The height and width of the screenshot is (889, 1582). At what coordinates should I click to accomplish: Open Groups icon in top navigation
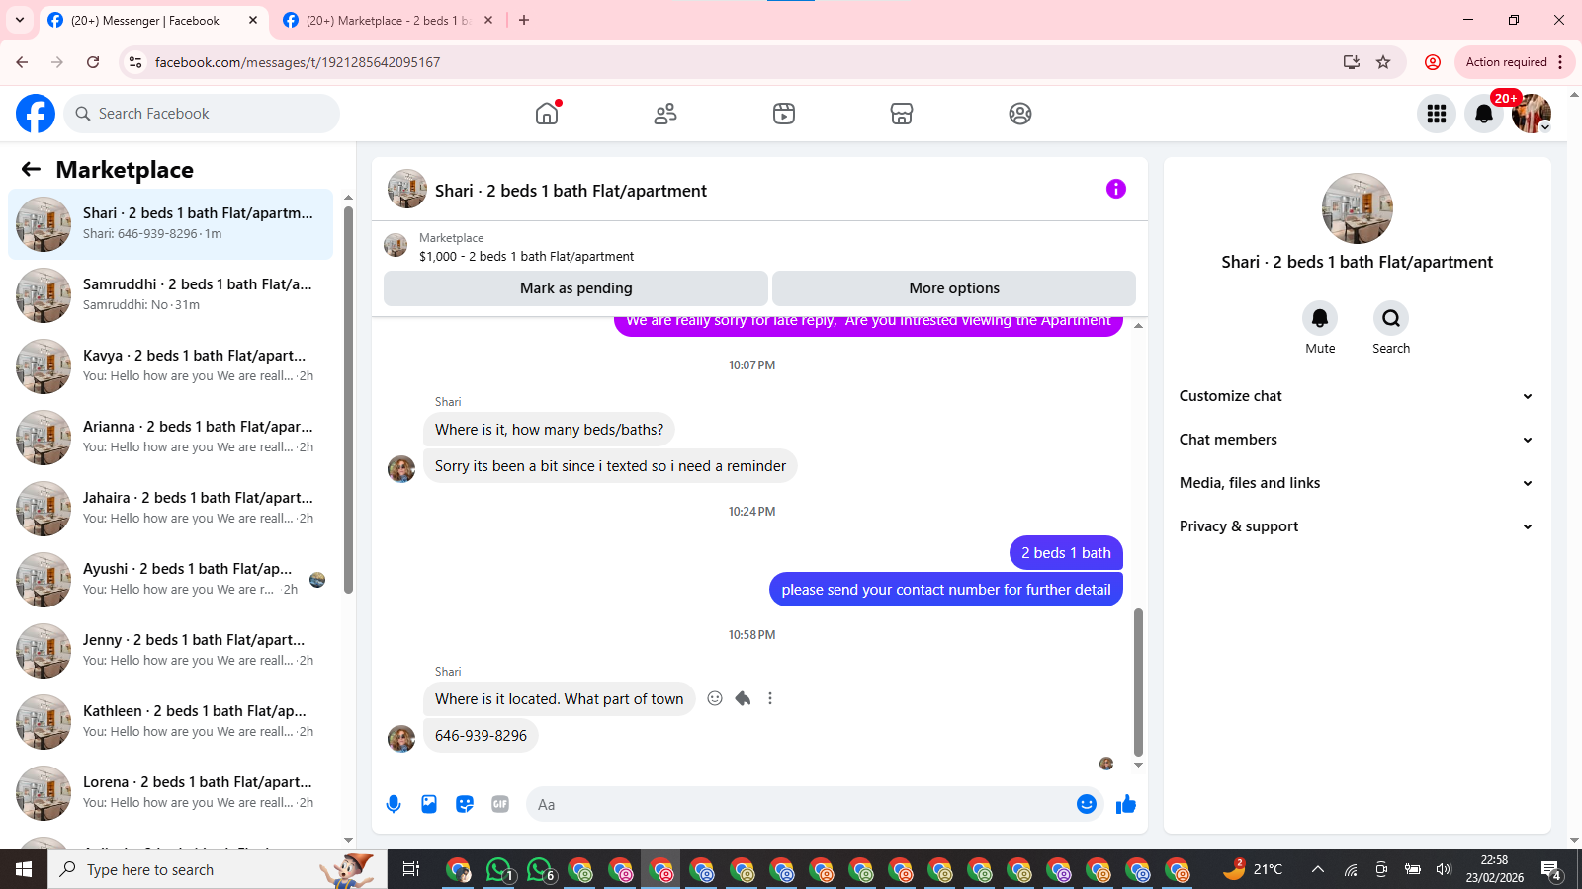point(1020,114)
